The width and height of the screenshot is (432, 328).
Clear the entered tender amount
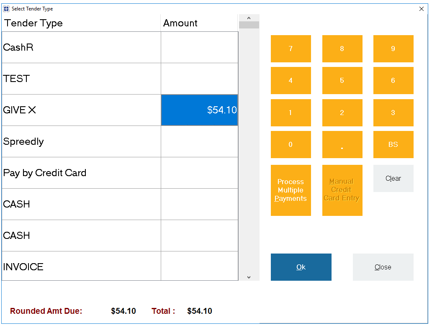pyautogui.click(x=393, y=178)
